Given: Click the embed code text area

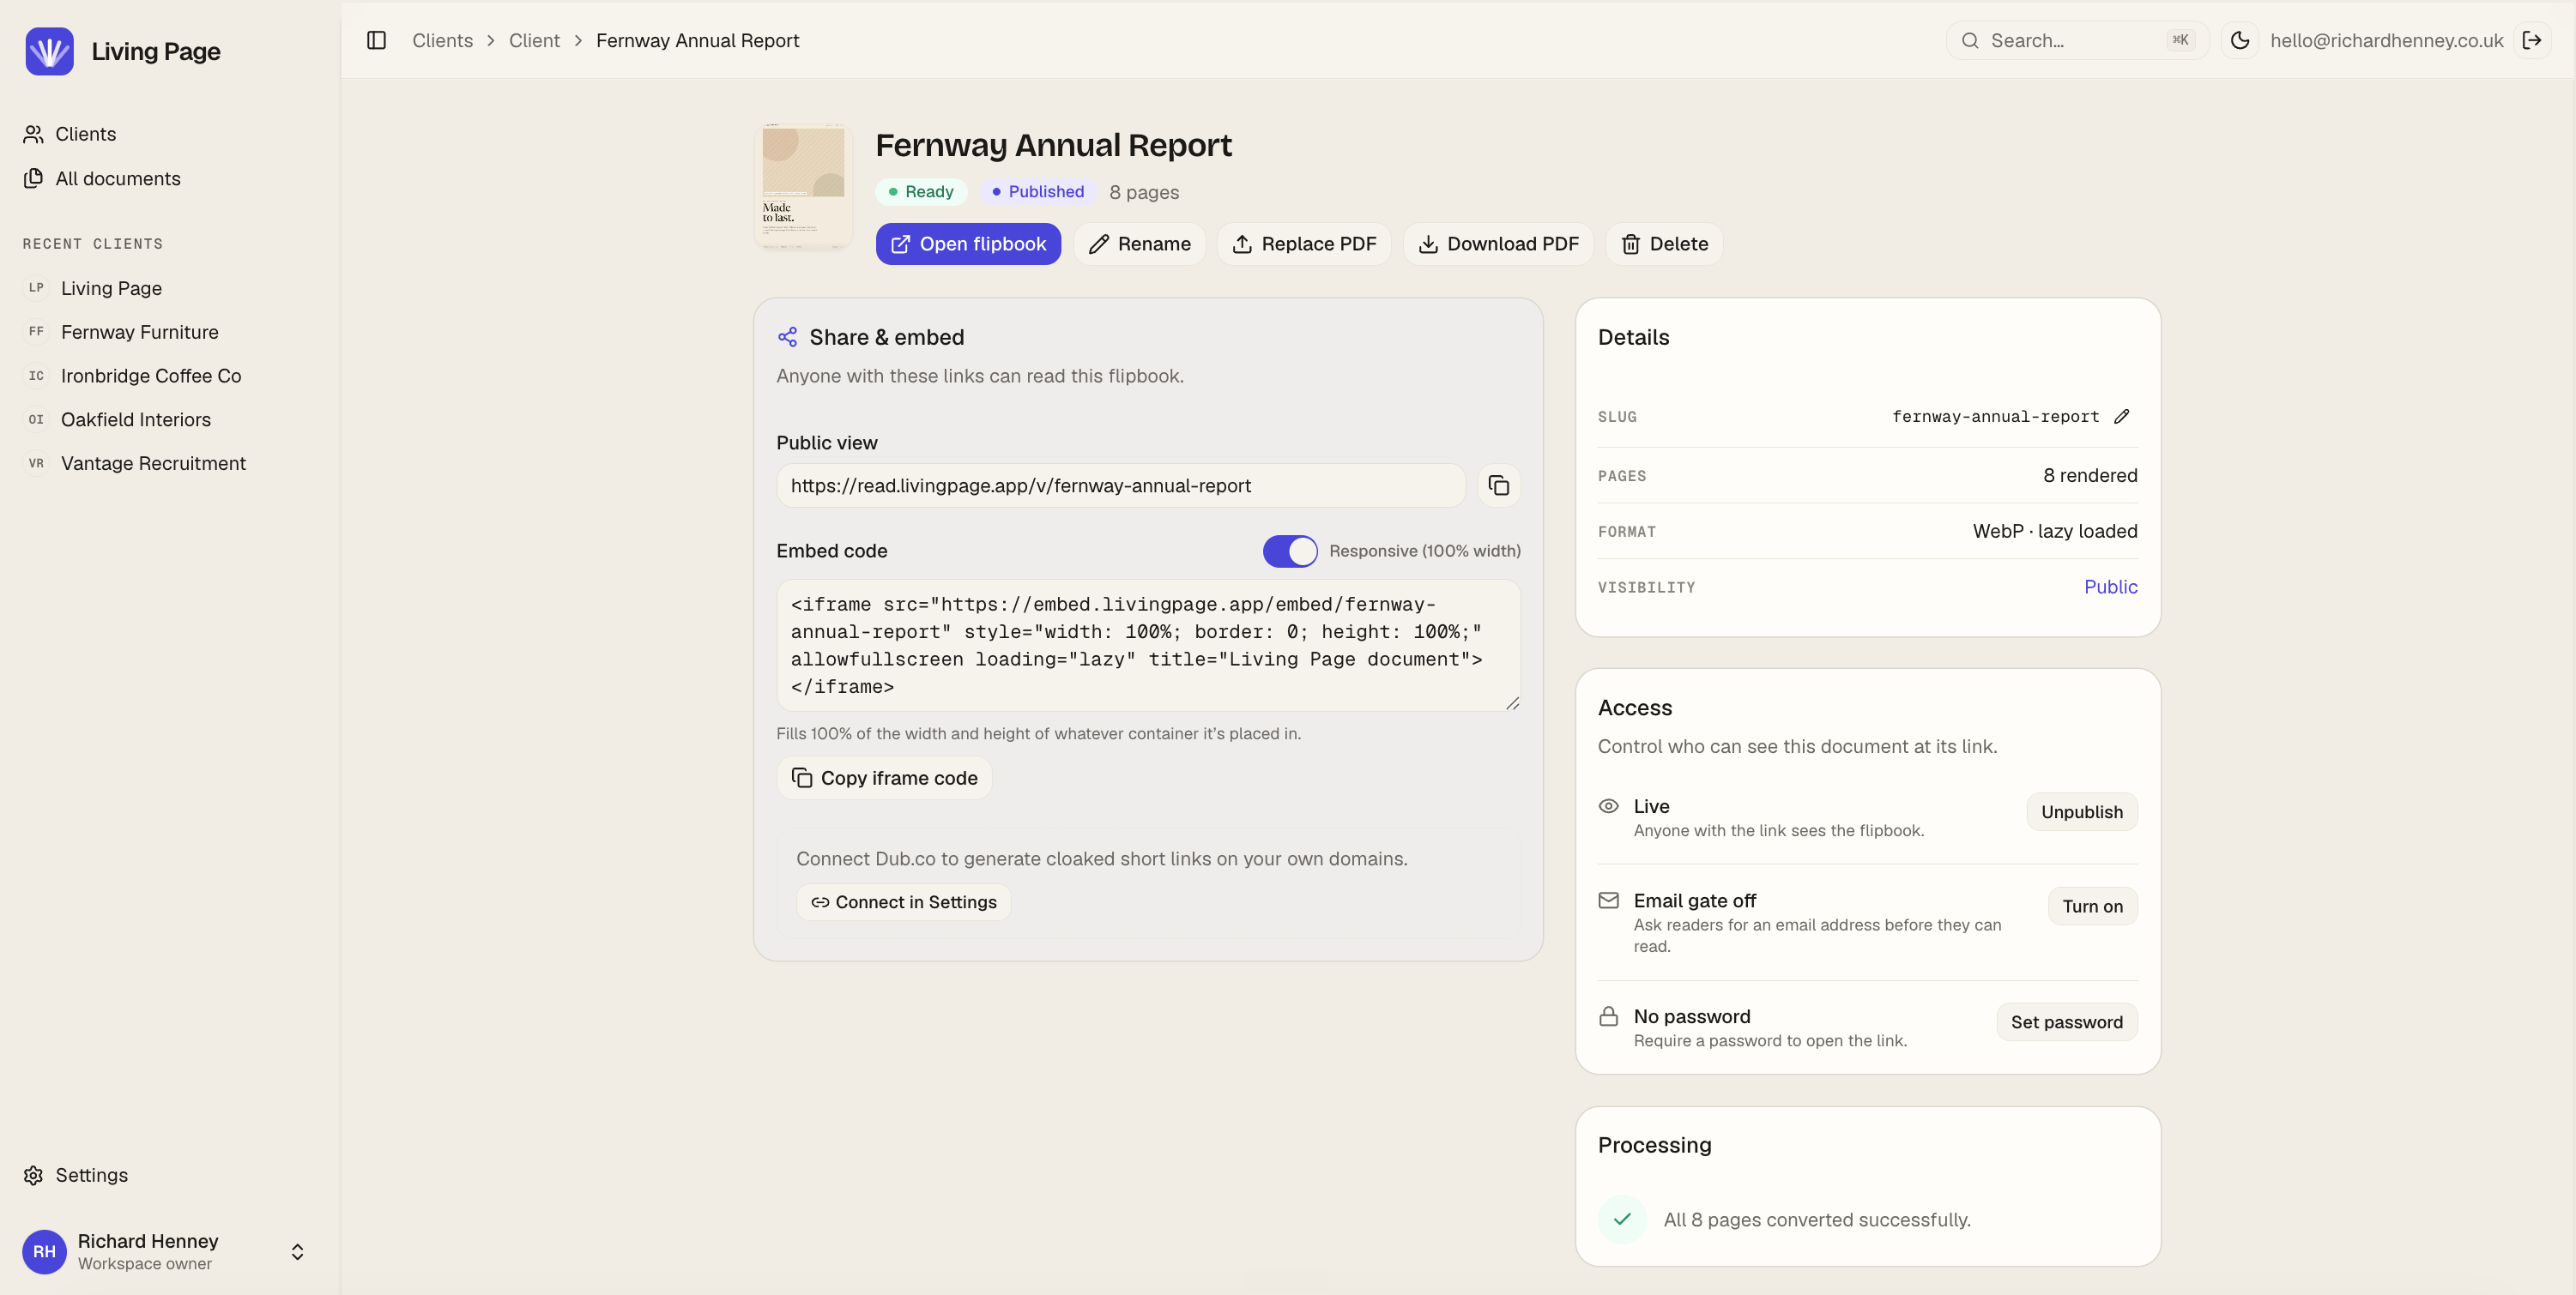Looking at the screenshot, I should pyautogui.click(x=1148, y=646).
